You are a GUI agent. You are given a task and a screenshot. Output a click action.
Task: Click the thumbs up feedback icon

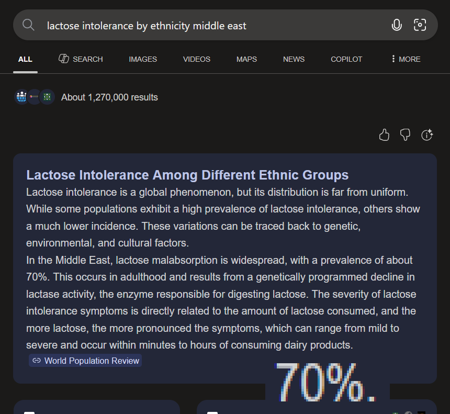384,135
